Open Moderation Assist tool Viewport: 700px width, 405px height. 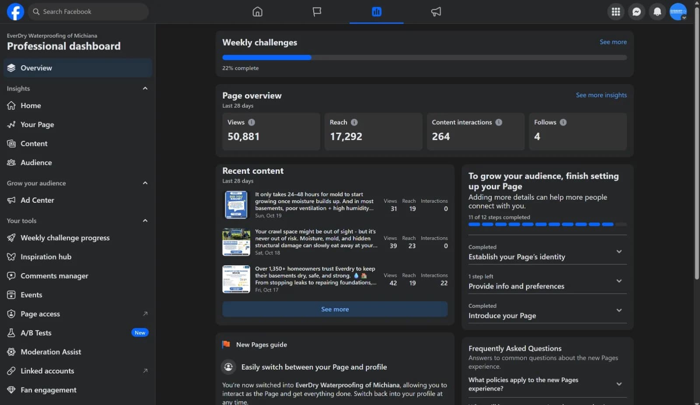[78, 352]
